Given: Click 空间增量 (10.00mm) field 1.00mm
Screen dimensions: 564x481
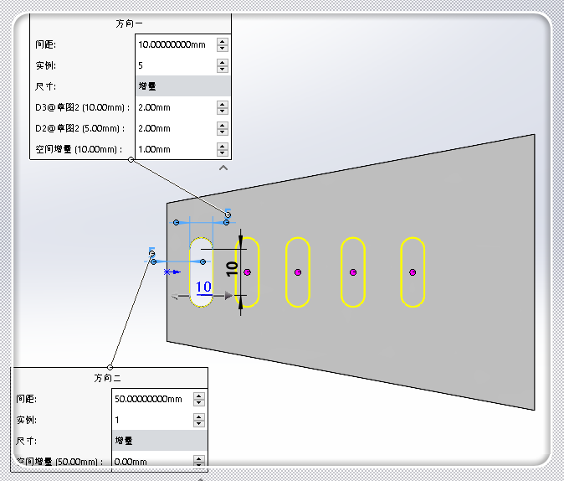Looking at the screenshot, I should click(x=176, y=149).
